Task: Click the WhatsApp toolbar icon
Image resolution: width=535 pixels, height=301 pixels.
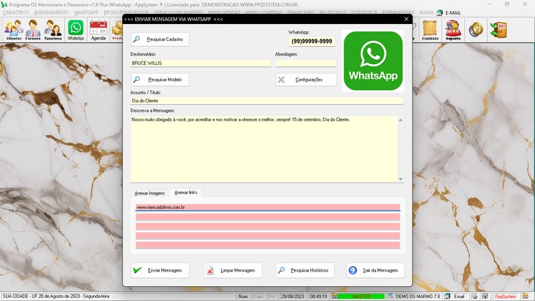Action: pos(76,29)
